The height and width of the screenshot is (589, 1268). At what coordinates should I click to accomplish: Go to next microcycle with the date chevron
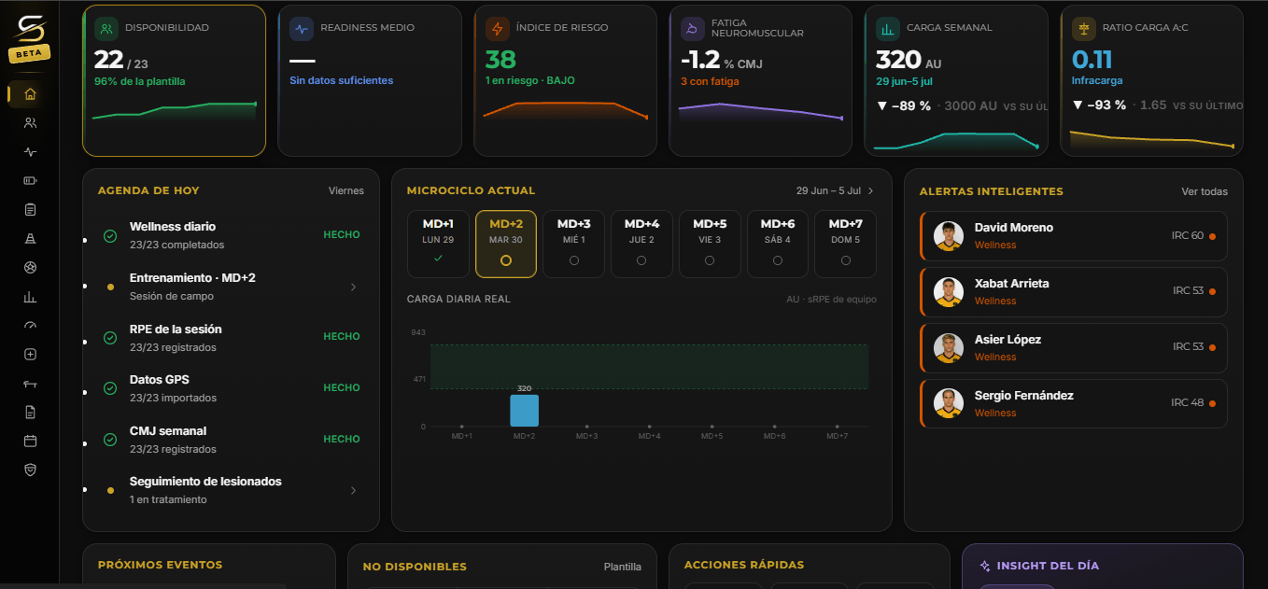tap(870, 190)
